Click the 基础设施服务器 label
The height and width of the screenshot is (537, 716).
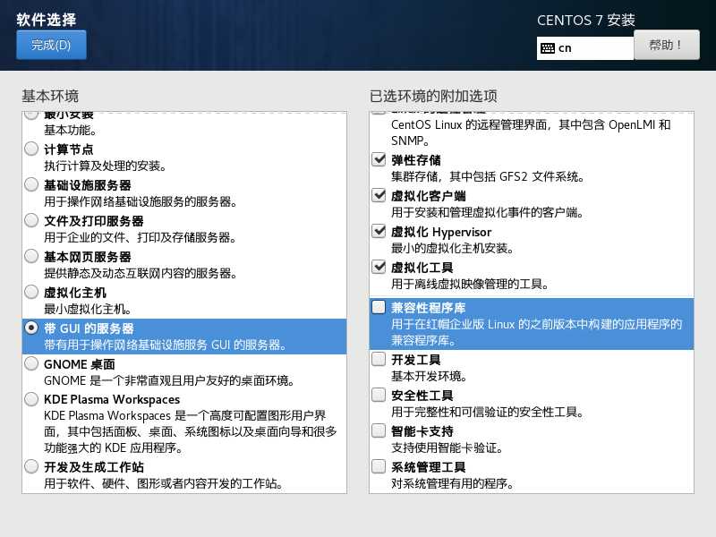87,185
